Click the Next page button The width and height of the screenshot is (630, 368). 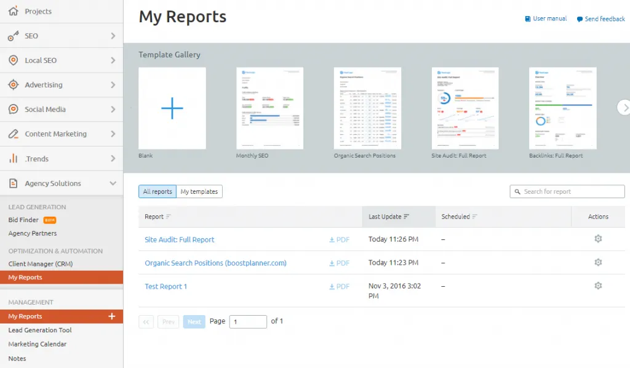pos(194,322)
